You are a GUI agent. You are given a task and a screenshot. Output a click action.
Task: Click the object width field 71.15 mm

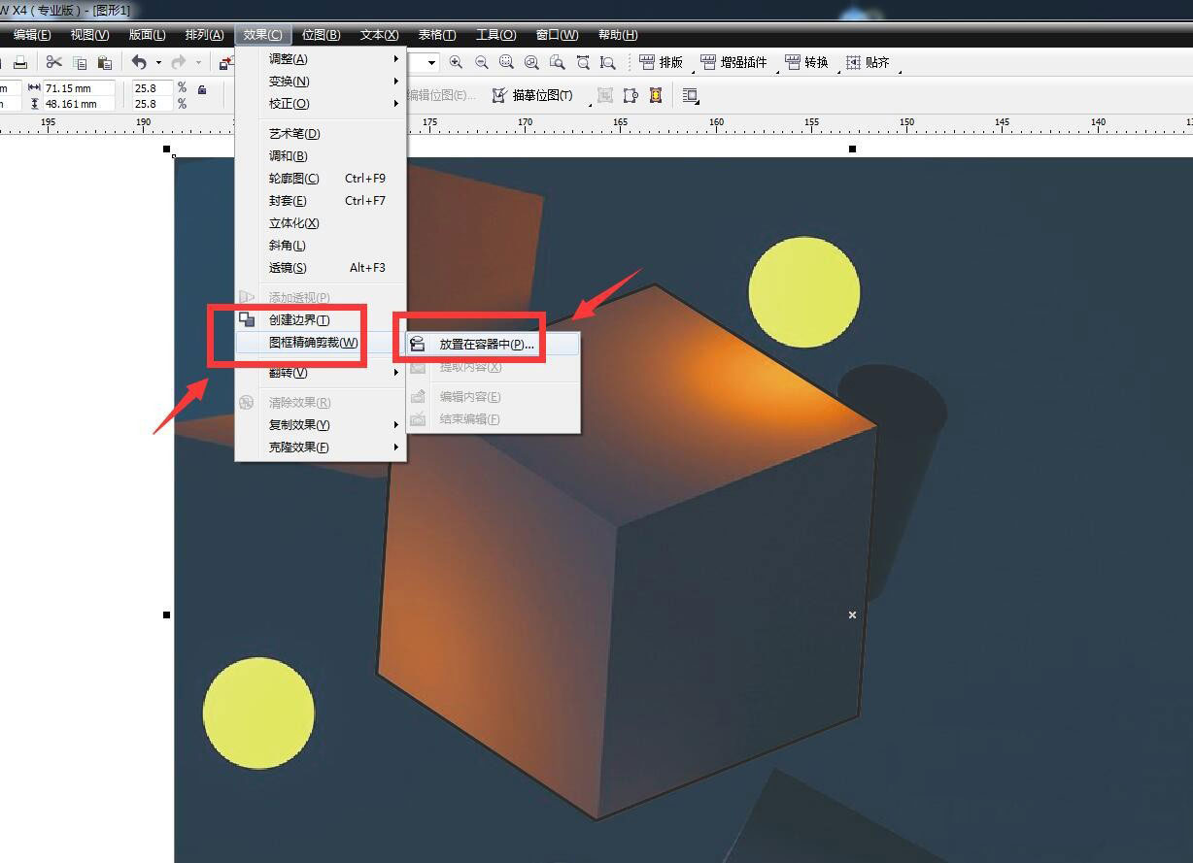pyautogui.click(x=79, y=88)
